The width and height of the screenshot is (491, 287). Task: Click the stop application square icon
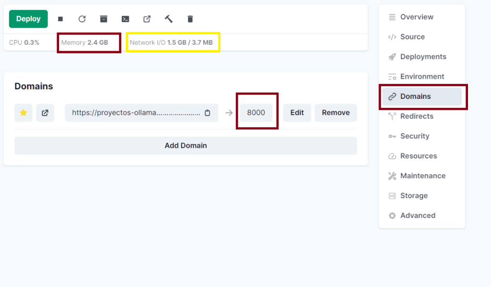[x=60, y=19]
